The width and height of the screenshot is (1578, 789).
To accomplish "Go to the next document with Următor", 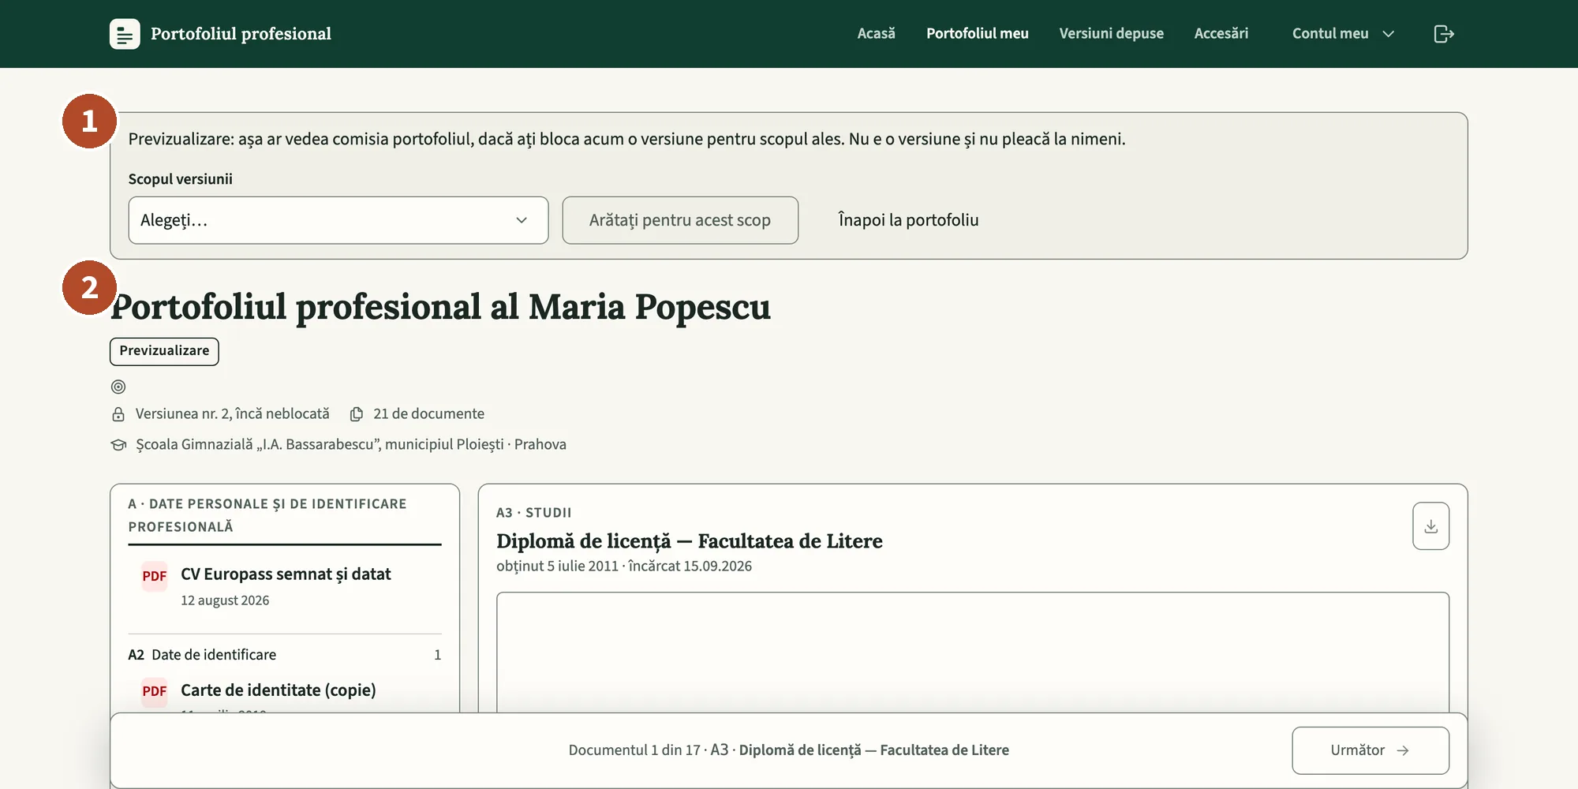I will tap(1370, 750).
